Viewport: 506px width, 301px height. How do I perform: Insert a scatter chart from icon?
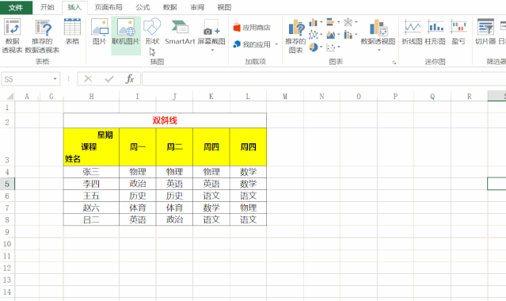330,48
